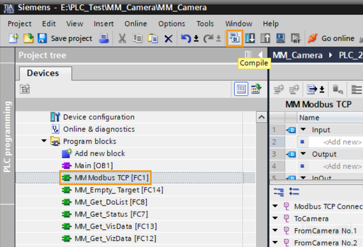Select MM_Get_Status [FC7] block
Screen dimensions: 363x247
[x=105, y=214]
